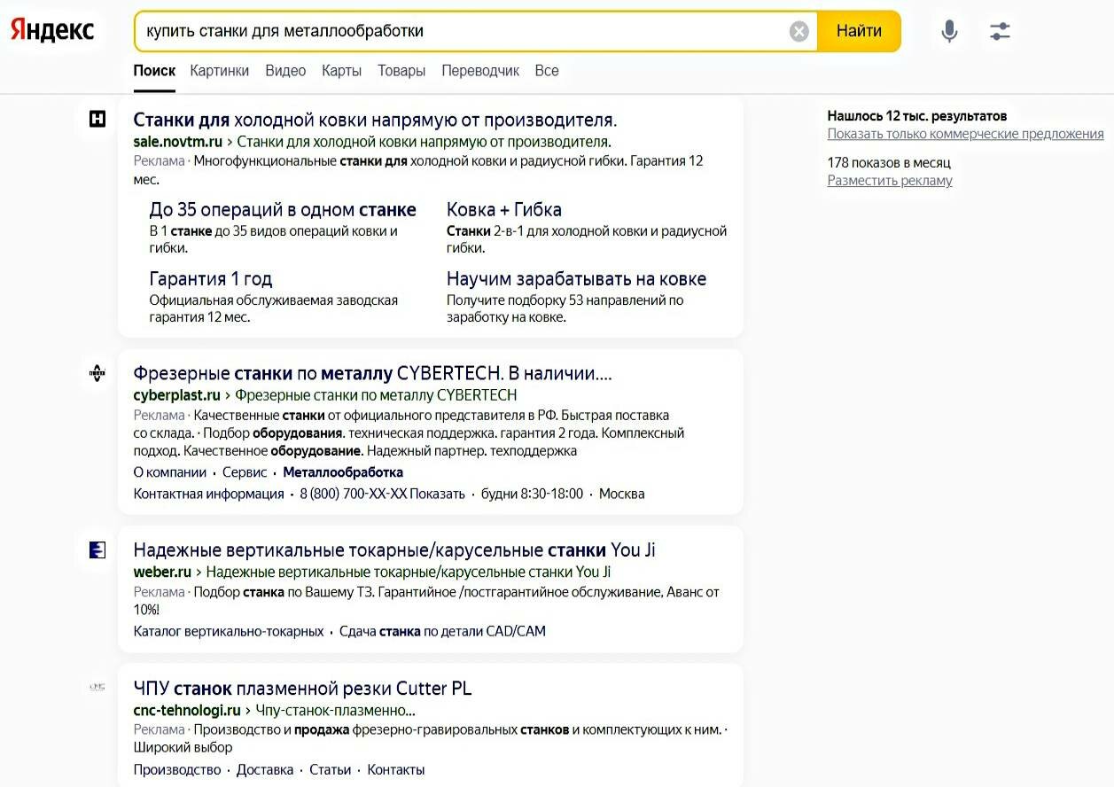Click Реклама label in the novtm.ru result
The width and height of the screenshot is (1114, 787).
160,161
